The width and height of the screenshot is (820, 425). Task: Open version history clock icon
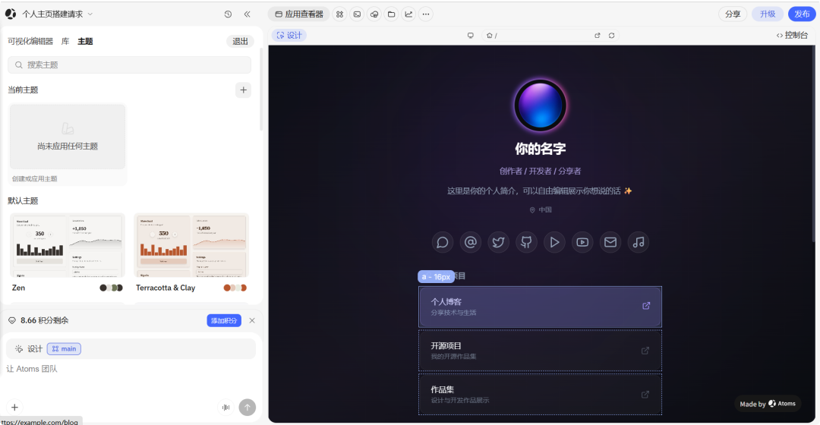pyautogui.click(x=228, y=14)
